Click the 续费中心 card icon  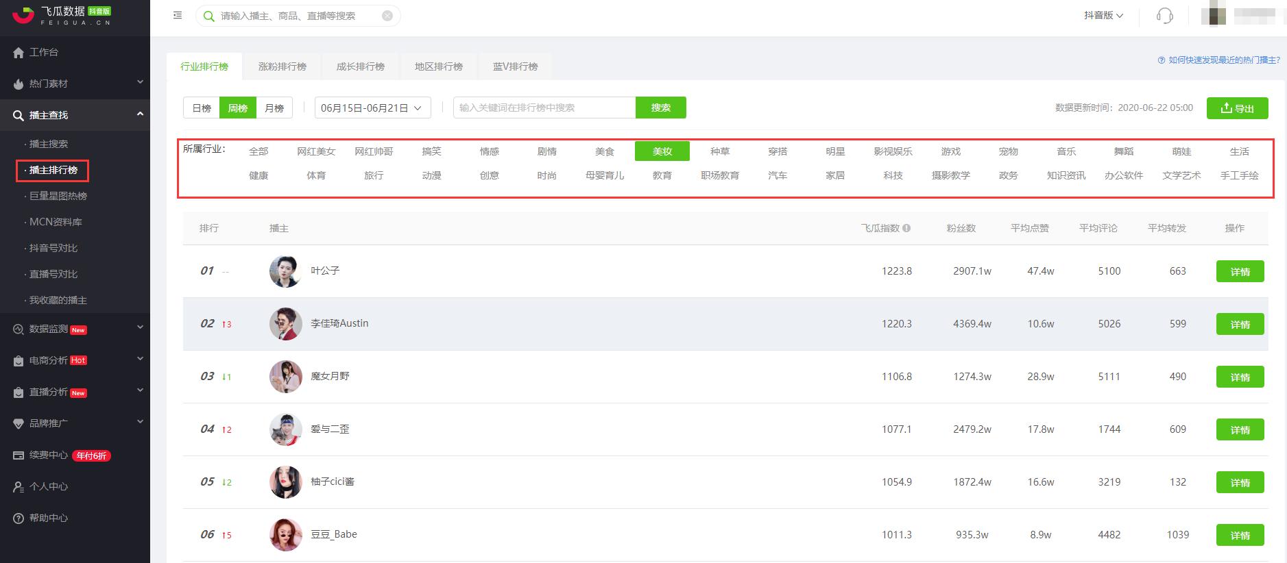click(19, 455)
